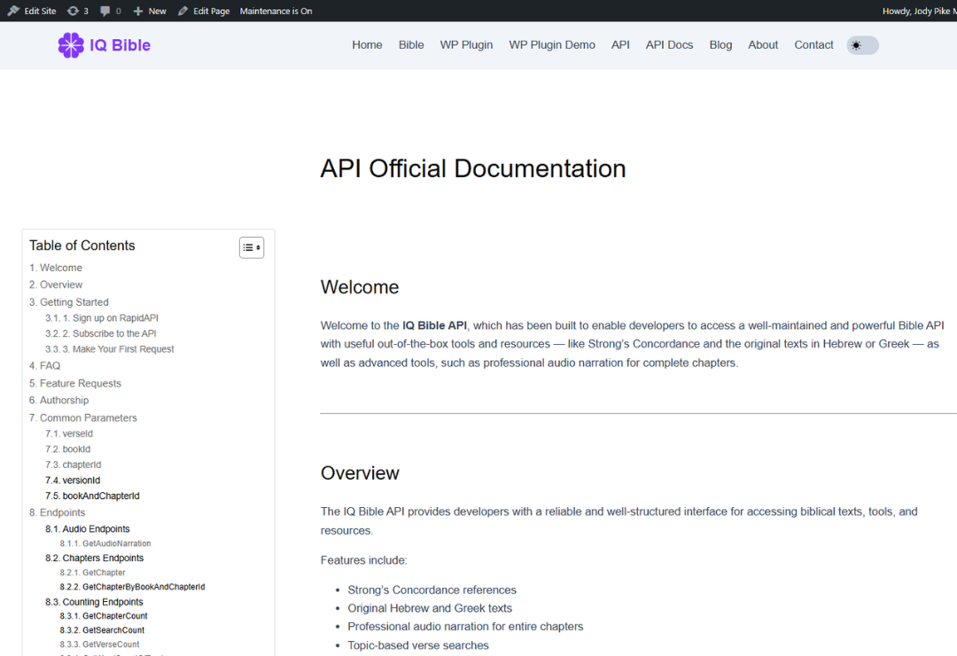Click the 7.1 verseId contents link
This screenshot has width=957, height=656.
[69, 433]
